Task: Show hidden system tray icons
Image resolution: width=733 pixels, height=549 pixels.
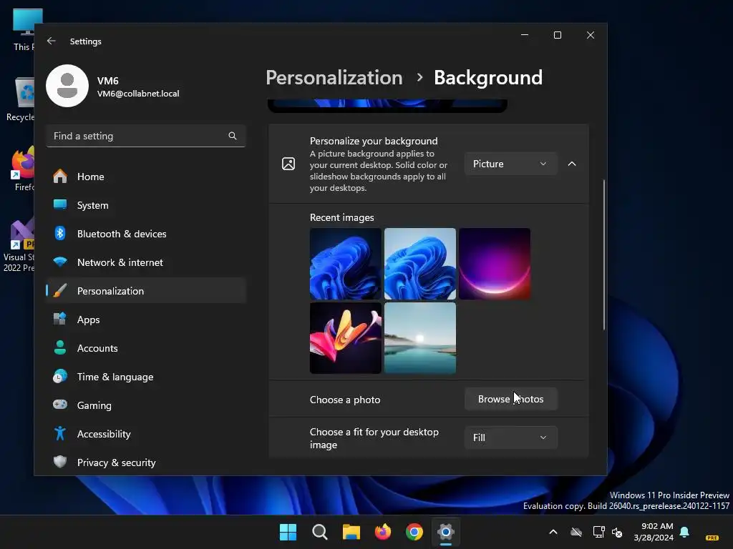Action: coord(553,532)
